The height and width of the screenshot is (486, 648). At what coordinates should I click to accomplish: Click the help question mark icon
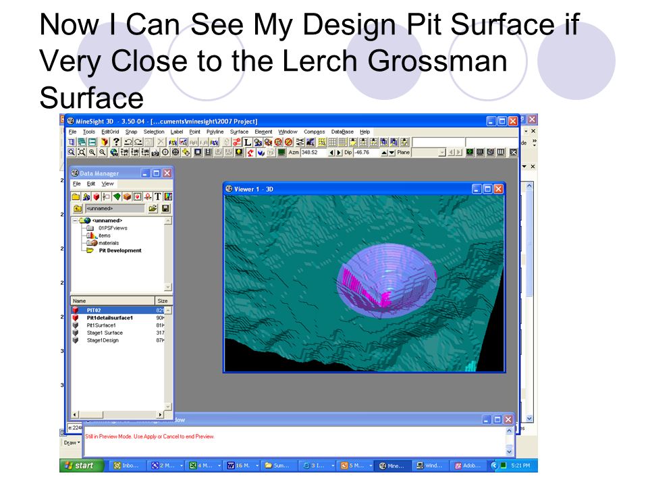point(117,142)
